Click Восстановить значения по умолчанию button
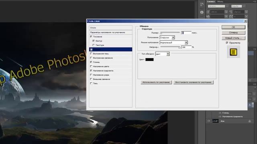The height and width of the screenshot is (144, 257). 194,82
